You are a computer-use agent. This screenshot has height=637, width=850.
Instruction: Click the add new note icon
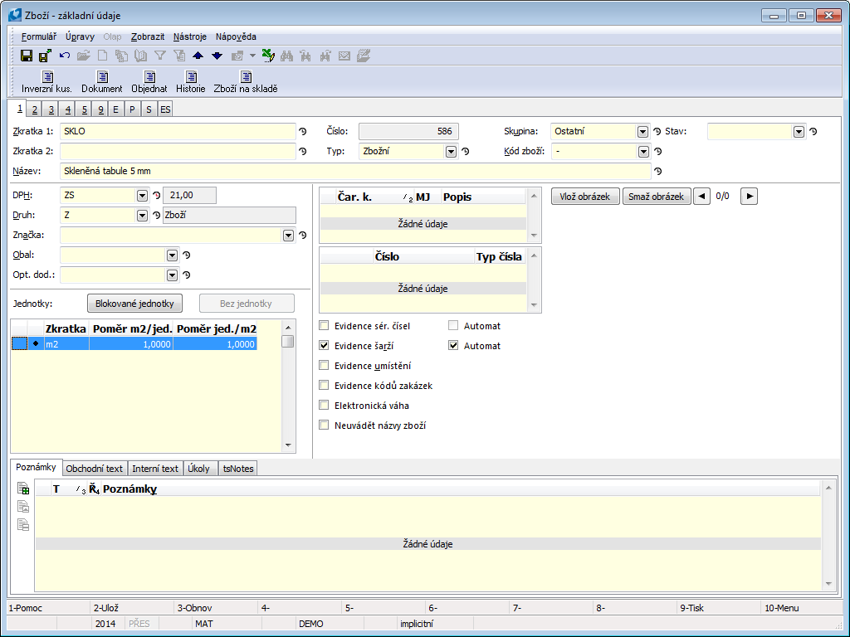23,489
